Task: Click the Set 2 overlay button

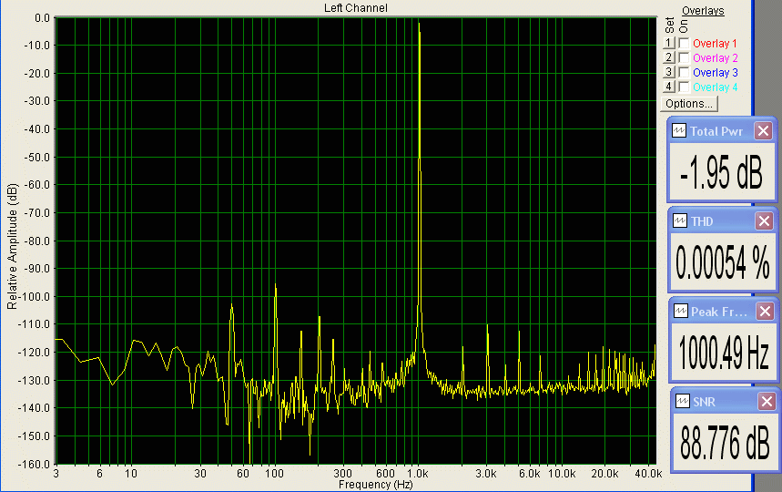Action: coord(669,57)
